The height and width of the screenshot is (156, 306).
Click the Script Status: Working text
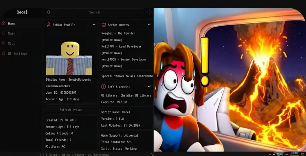[x=119, y=149]
